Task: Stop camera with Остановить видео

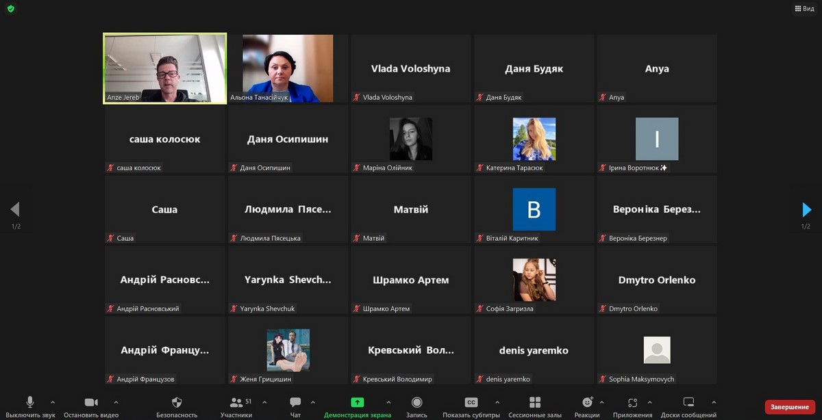Action: pos(91,402)
